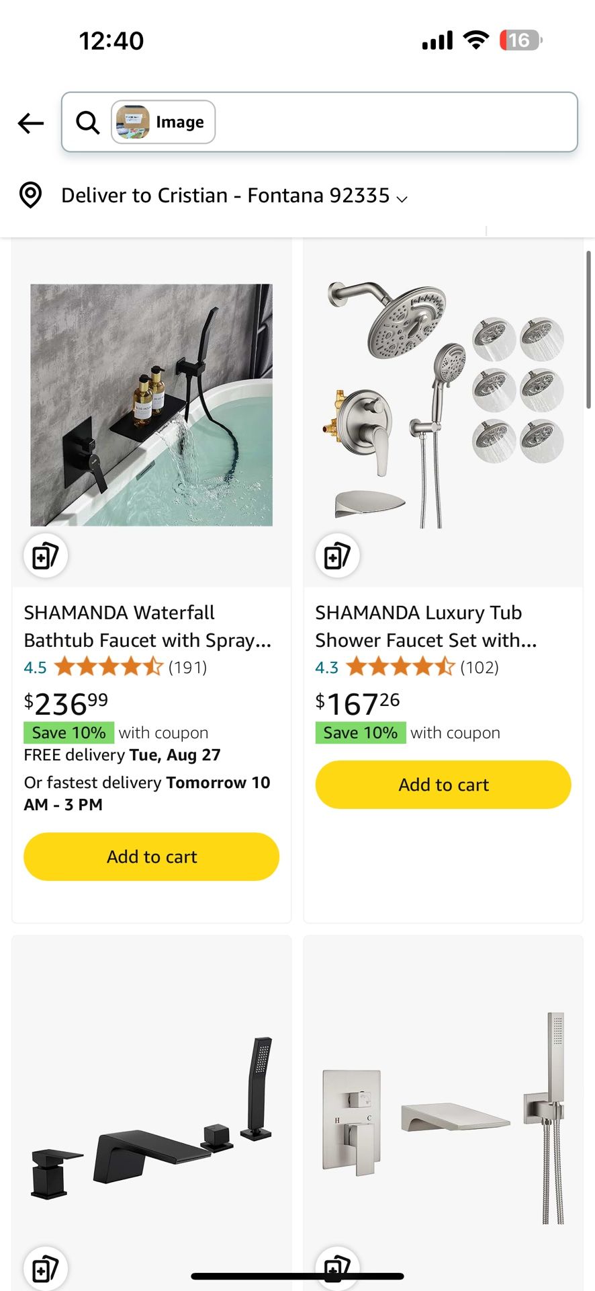Expand the deliver to Cristian address chevron
The height and width of the screenshot is (1291, 595).
pyautogui.click(x=402, y=198)
